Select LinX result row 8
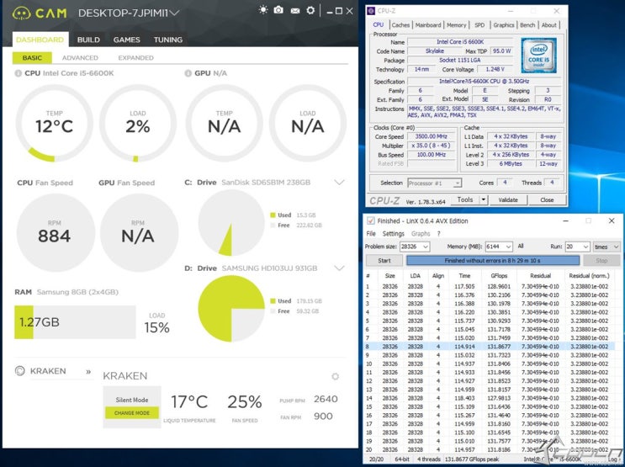Viewport: 625px width, 467px height. (x=490, y=347)
